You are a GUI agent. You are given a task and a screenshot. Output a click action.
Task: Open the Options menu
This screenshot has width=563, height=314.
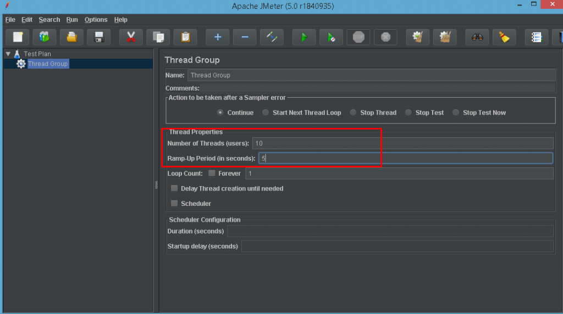pyautogui.click(x=96, y=20)
